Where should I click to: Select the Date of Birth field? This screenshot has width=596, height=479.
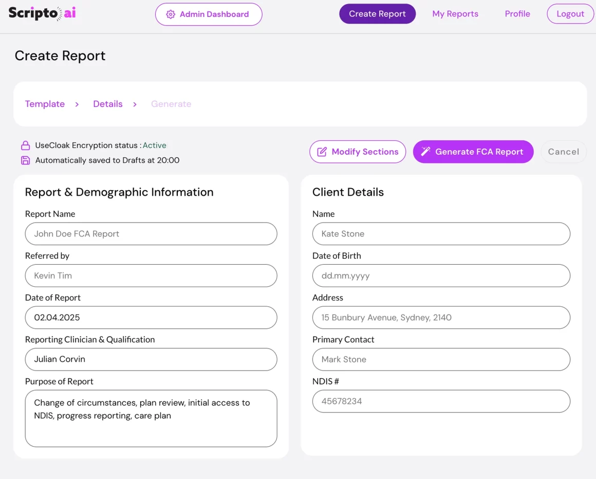(x=441, y=275)
